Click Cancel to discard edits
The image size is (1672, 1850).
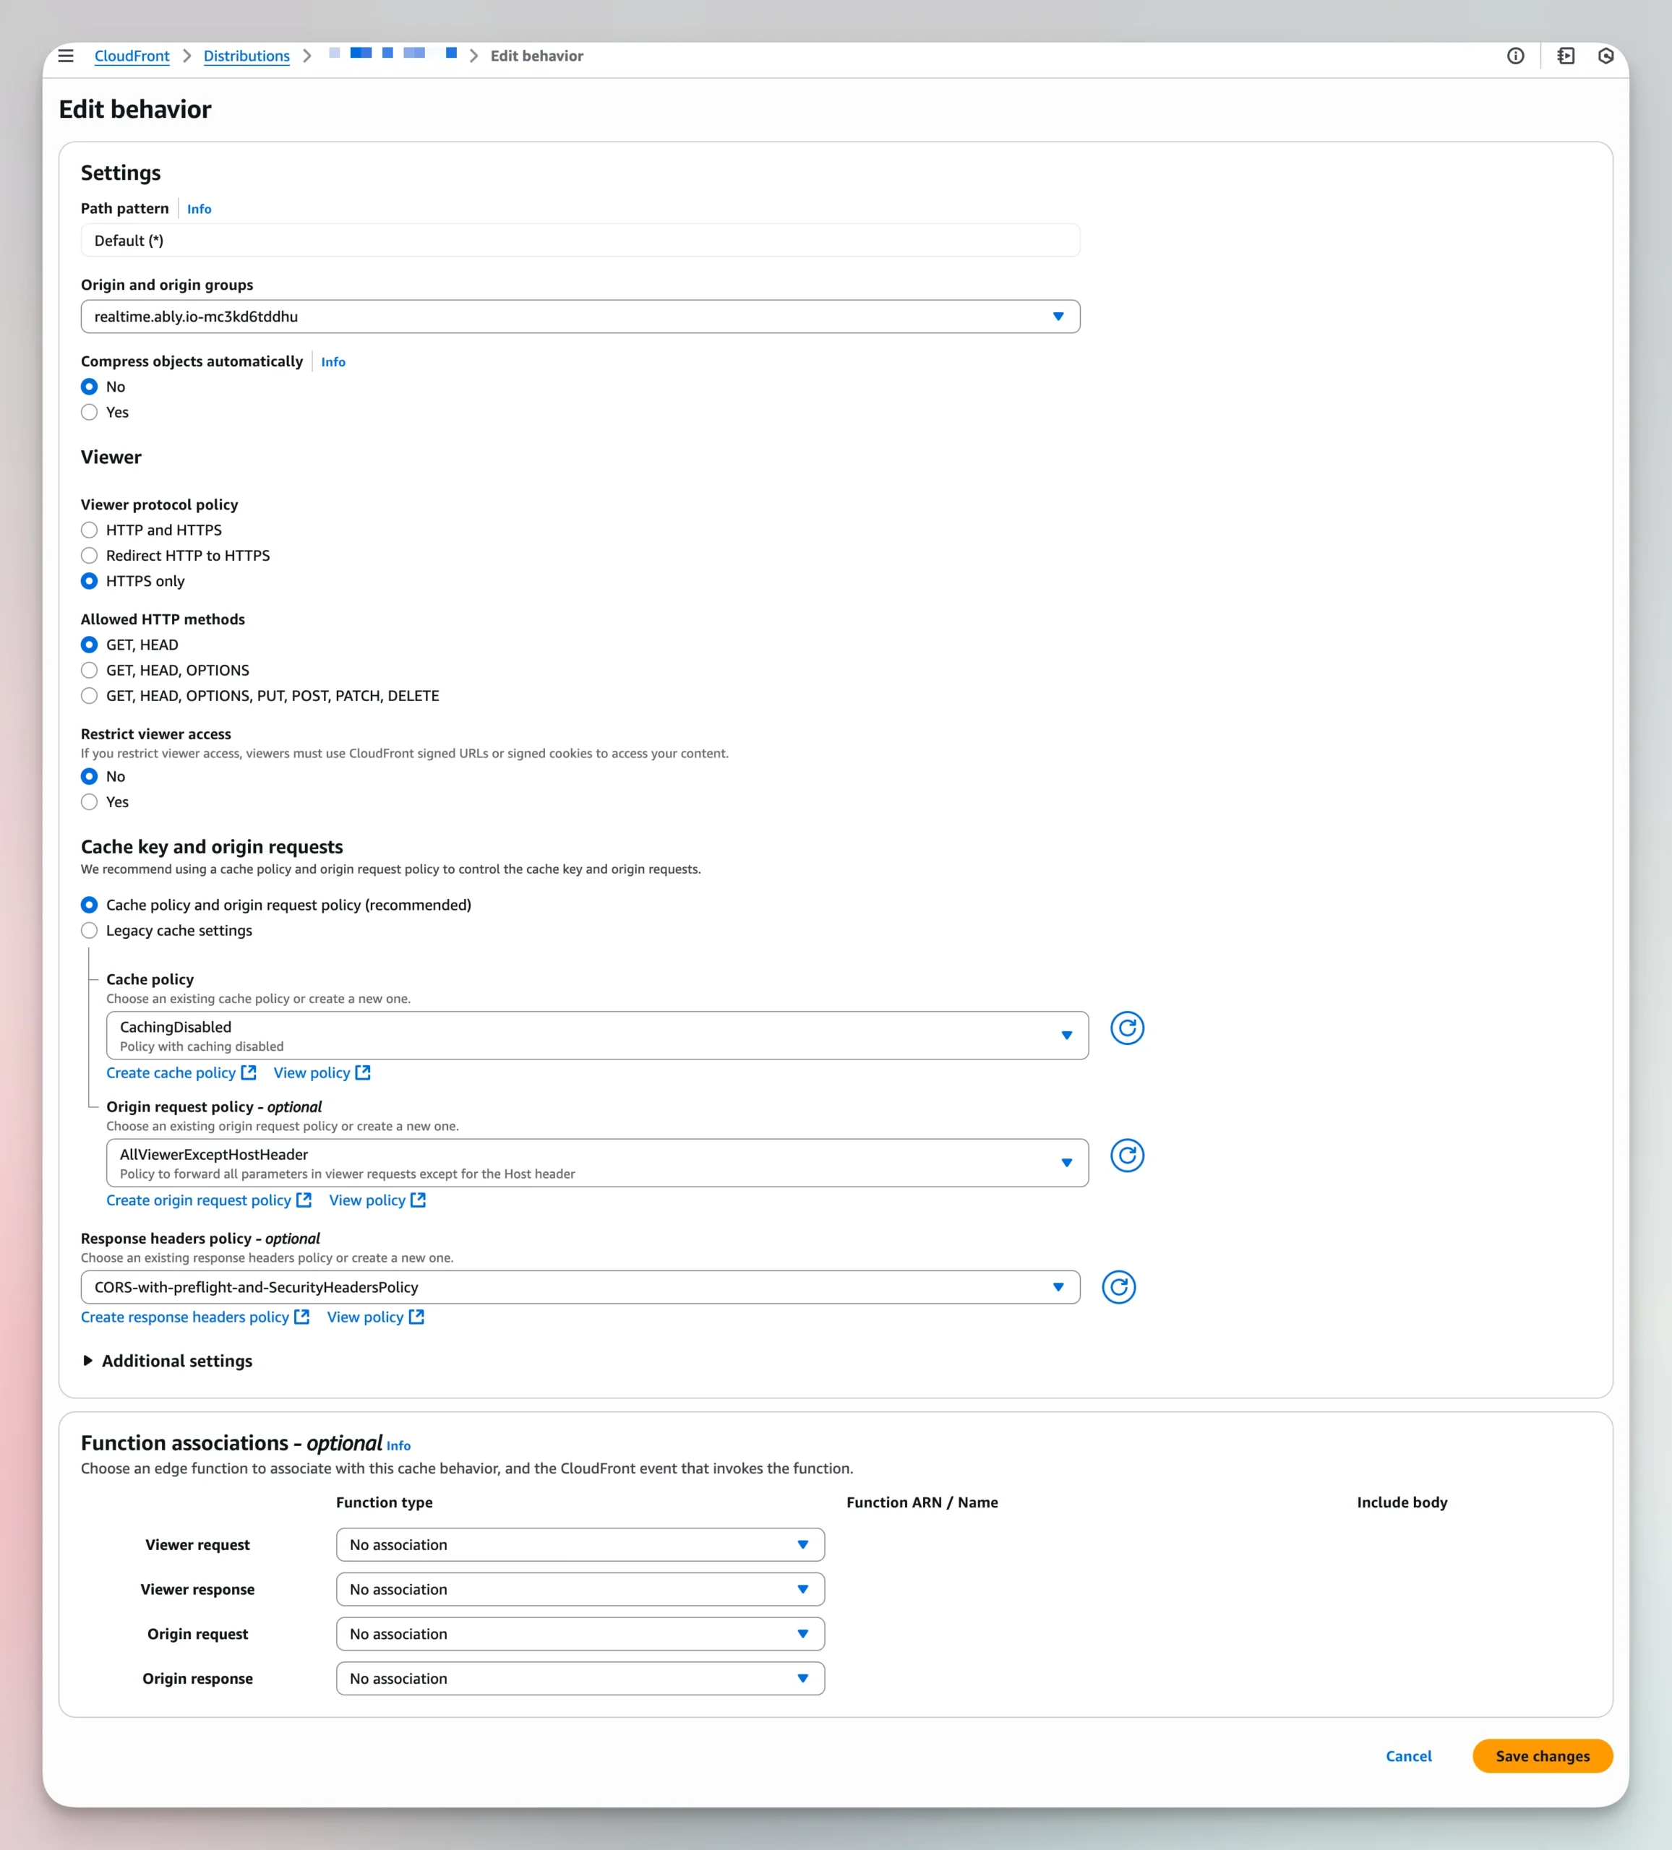coord(1407,1755)
